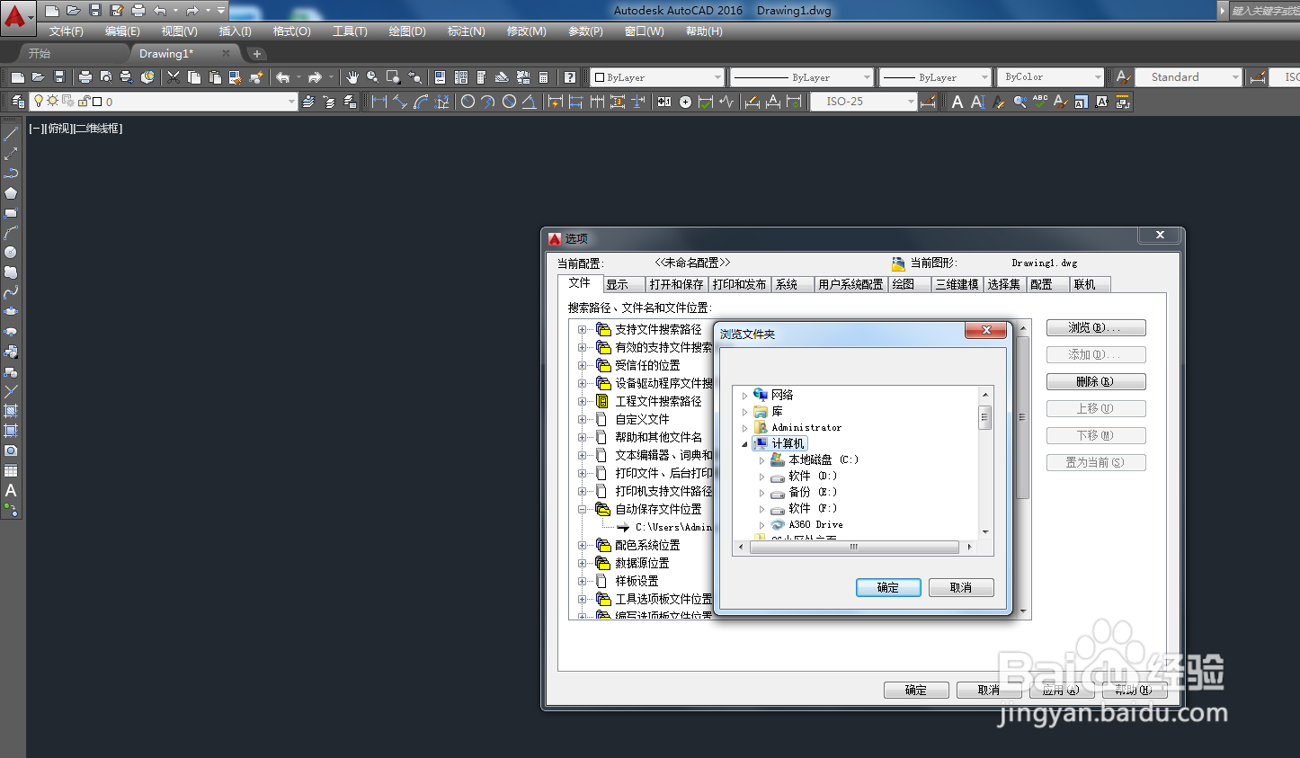Image resolution: width=1300 pixels, height=758 pixels.
Task: Open the ByColor plot style dropdown
Action: pyautogui.click(x=1098, y=77)
